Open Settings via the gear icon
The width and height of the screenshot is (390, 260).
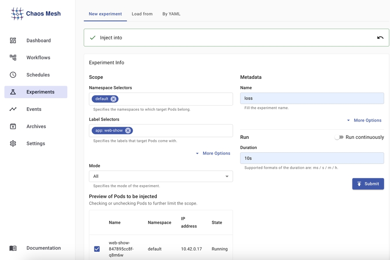pos(13,144)
